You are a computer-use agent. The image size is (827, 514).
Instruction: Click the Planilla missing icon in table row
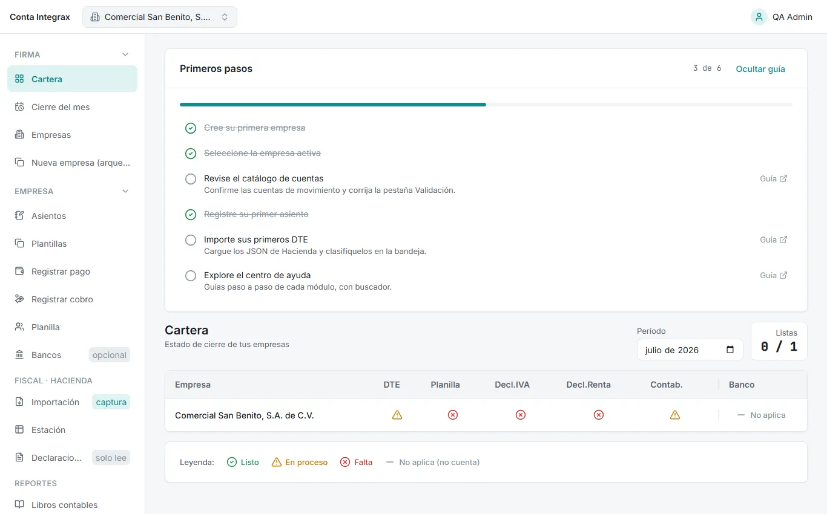pyautogui.click(x=453, y=415)
